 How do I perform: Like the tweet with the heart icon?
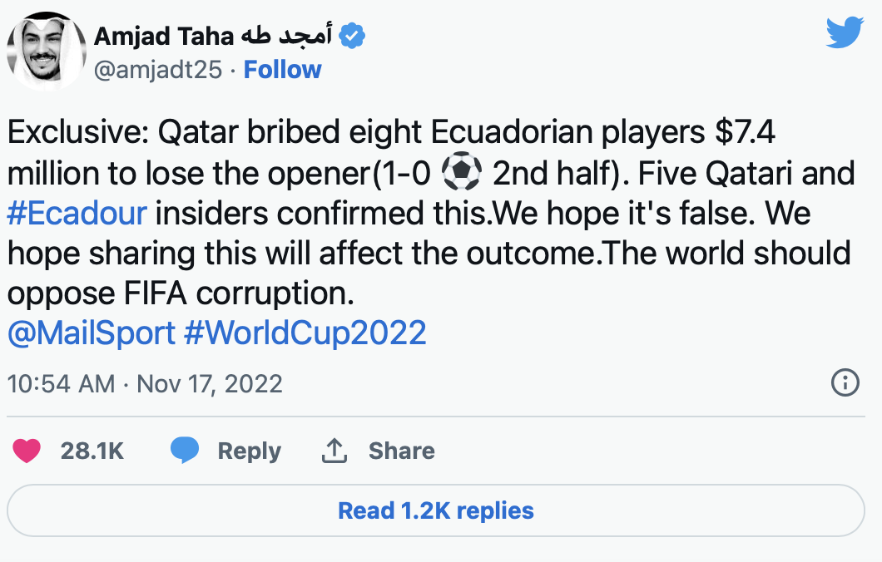(27, 451)
